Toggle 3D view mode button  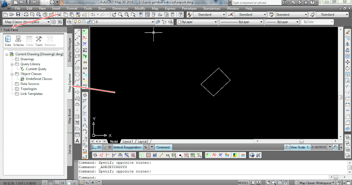(x=107, y=147)
